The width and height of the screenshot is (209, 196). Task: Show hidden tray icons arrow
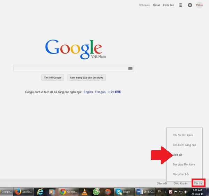pyautogui.click(x=165, y=192)
